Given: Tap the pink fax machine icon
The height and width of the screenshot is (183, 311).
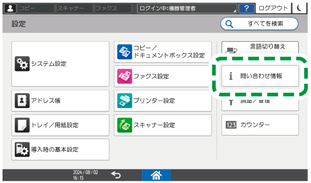Looking at the screenshot, I should [x=125, y=76].
